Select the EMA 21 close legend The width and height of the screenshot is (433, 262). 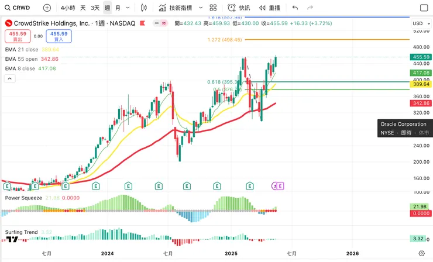tap(32, 50)
